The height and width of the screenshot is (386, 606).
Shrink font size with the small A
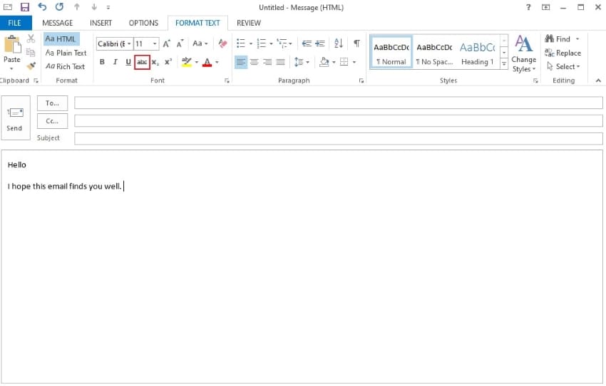pyautogui.click(x=180, y=43)
